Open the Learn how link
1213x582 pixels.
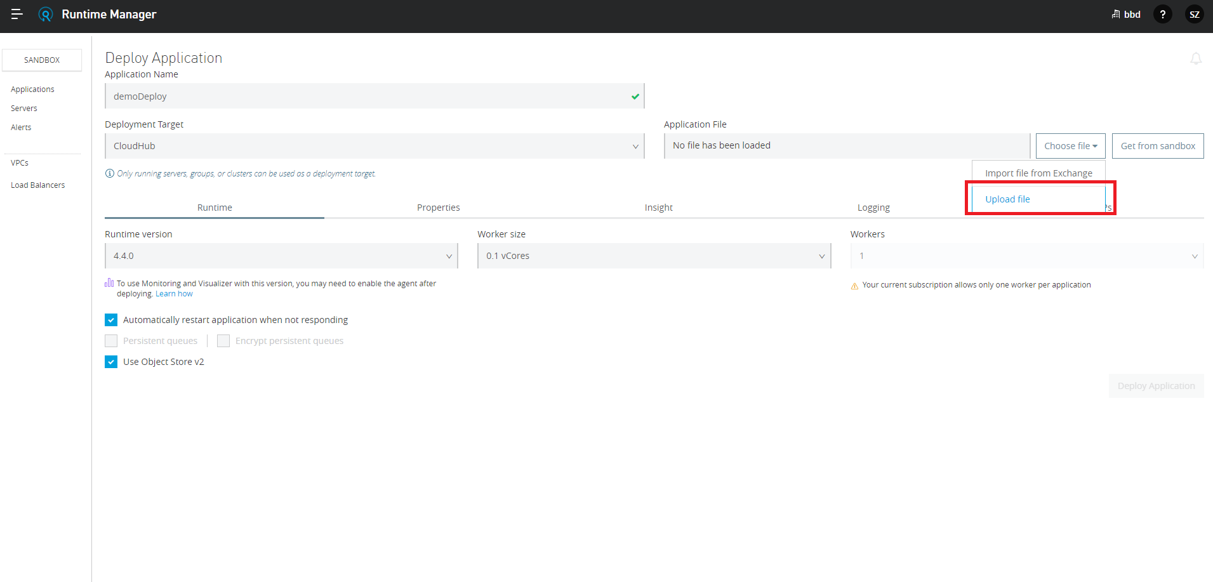click(174, 293)
